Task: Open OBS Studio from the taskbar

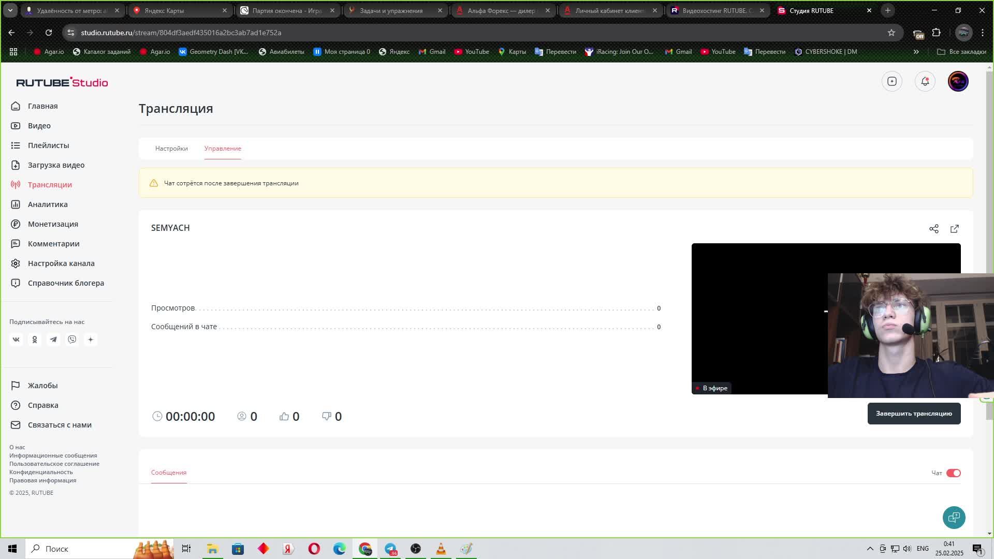Action: (416, 549)
